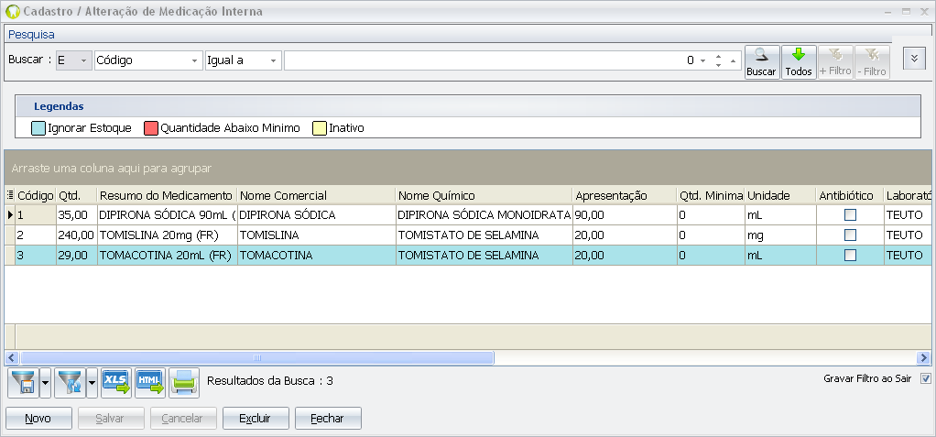Sort by Qtd. column header
Image resolution: width=936 pixels, height=437 pixels.
(76, 195)
